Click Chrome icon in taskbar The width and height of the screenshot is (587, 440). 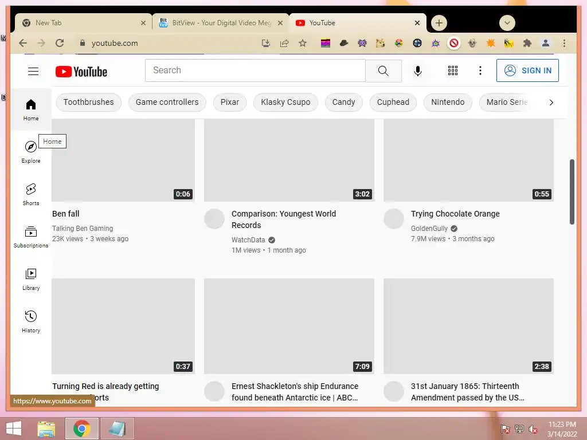(81, 429)
